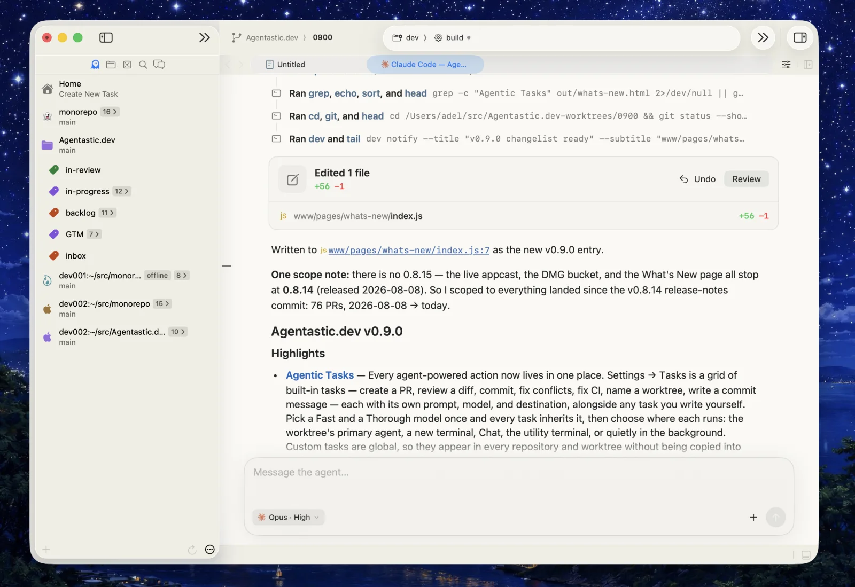Click the split pane icon in tab bar
This screenshot has width=855, height=587.
808,65
